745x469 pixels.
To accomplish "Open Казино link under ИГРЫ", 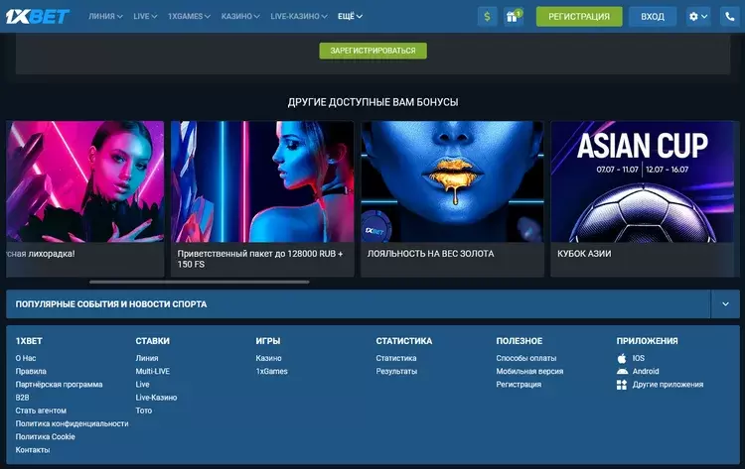I will click(268, 358).
